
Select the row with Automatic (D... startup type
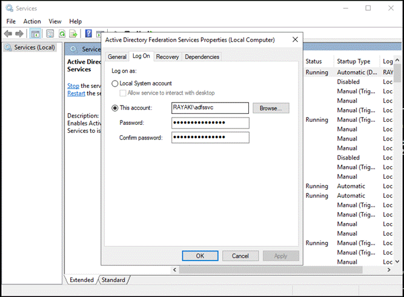349,73
